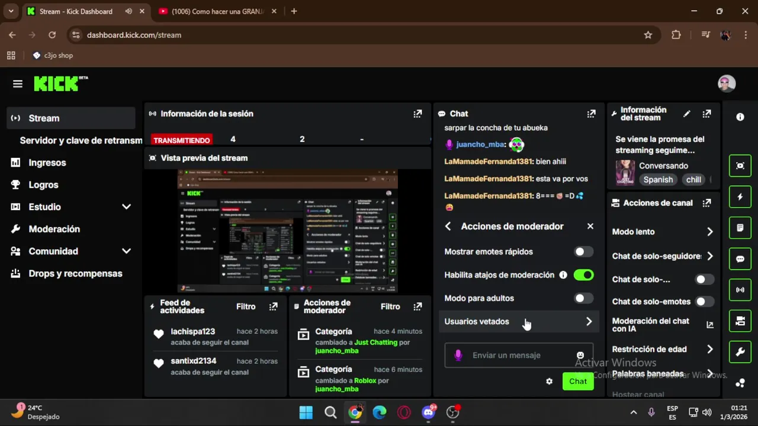
Task: Toggle stream preview widget in right sidebar
Action: (740, 166)
